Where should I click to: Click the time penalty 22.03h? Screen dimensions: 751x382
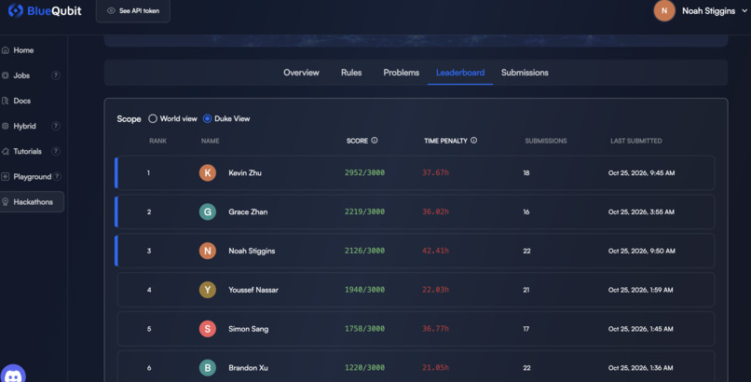click(x=435, y=290)
